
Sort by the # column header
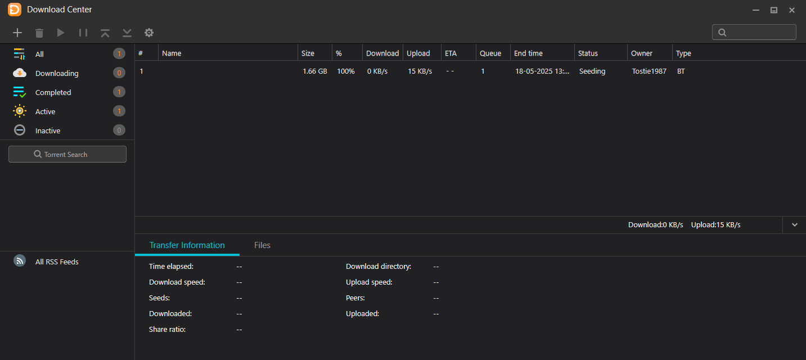pos(147,53)
